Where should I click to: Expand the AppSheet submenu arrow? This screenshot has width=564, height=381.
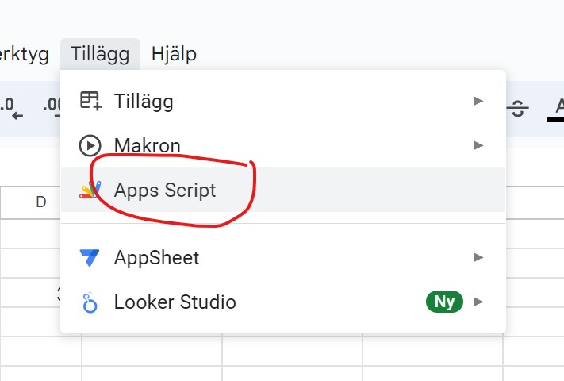point(478,257)
